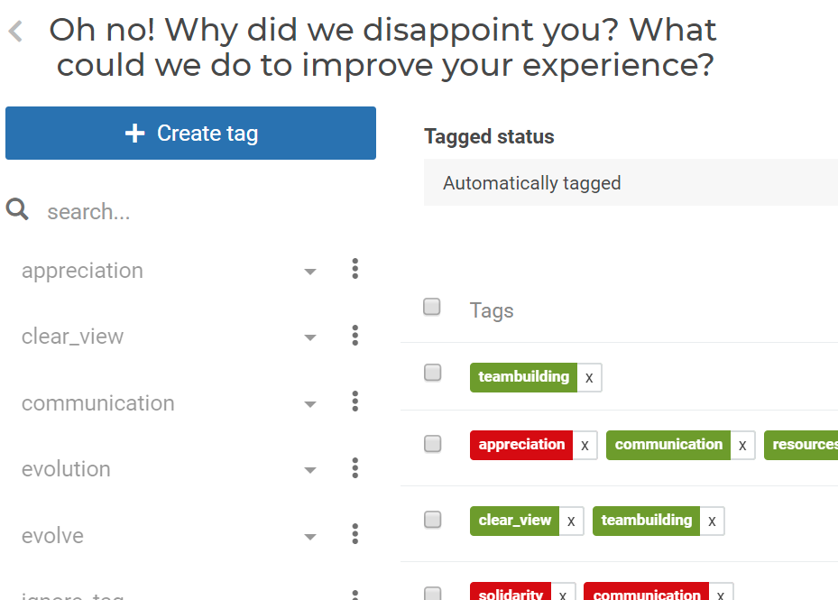Viewport: 838px width, 600px height.
Task: Click the Tags column header
Action: (x=492, y=310)
